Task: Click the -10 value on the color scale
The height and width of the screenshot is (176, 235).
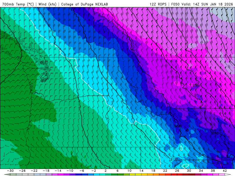Action: [70, 171]
